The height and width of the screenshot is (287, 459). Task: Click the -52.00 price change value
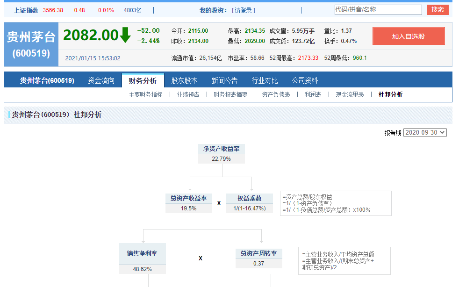[x=149, y=30]
